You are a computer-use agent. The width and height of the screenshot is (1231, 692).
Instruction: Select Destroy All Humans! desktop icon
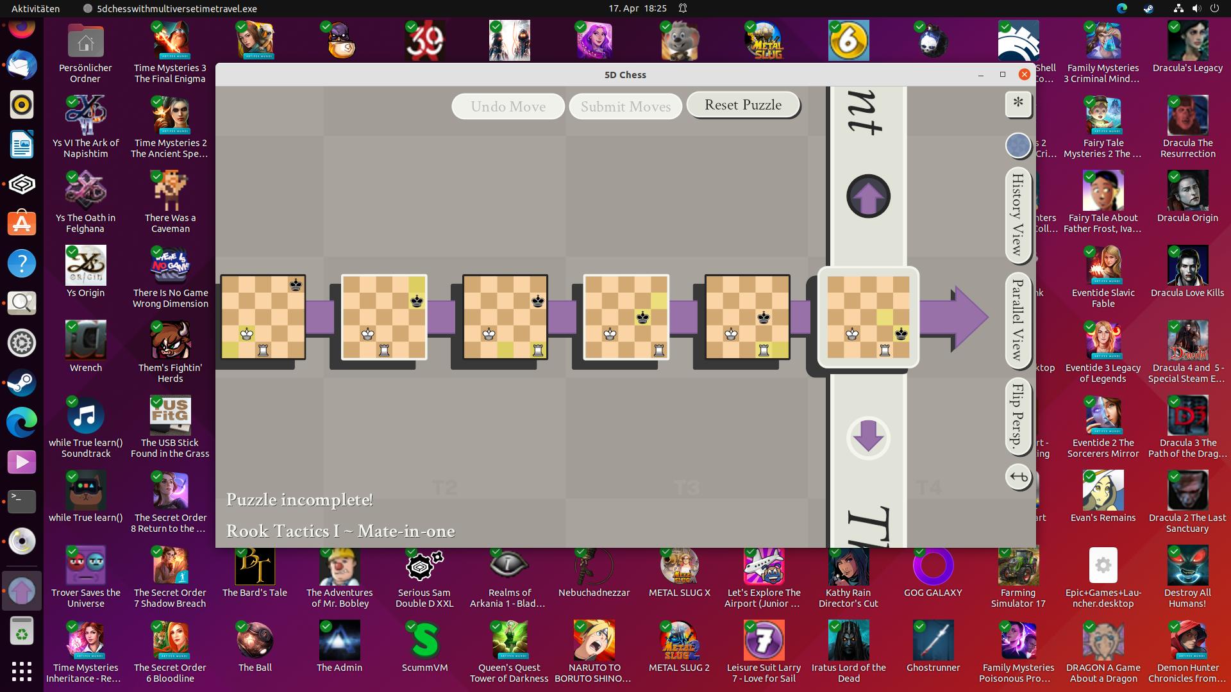(x=1187, y=577)
